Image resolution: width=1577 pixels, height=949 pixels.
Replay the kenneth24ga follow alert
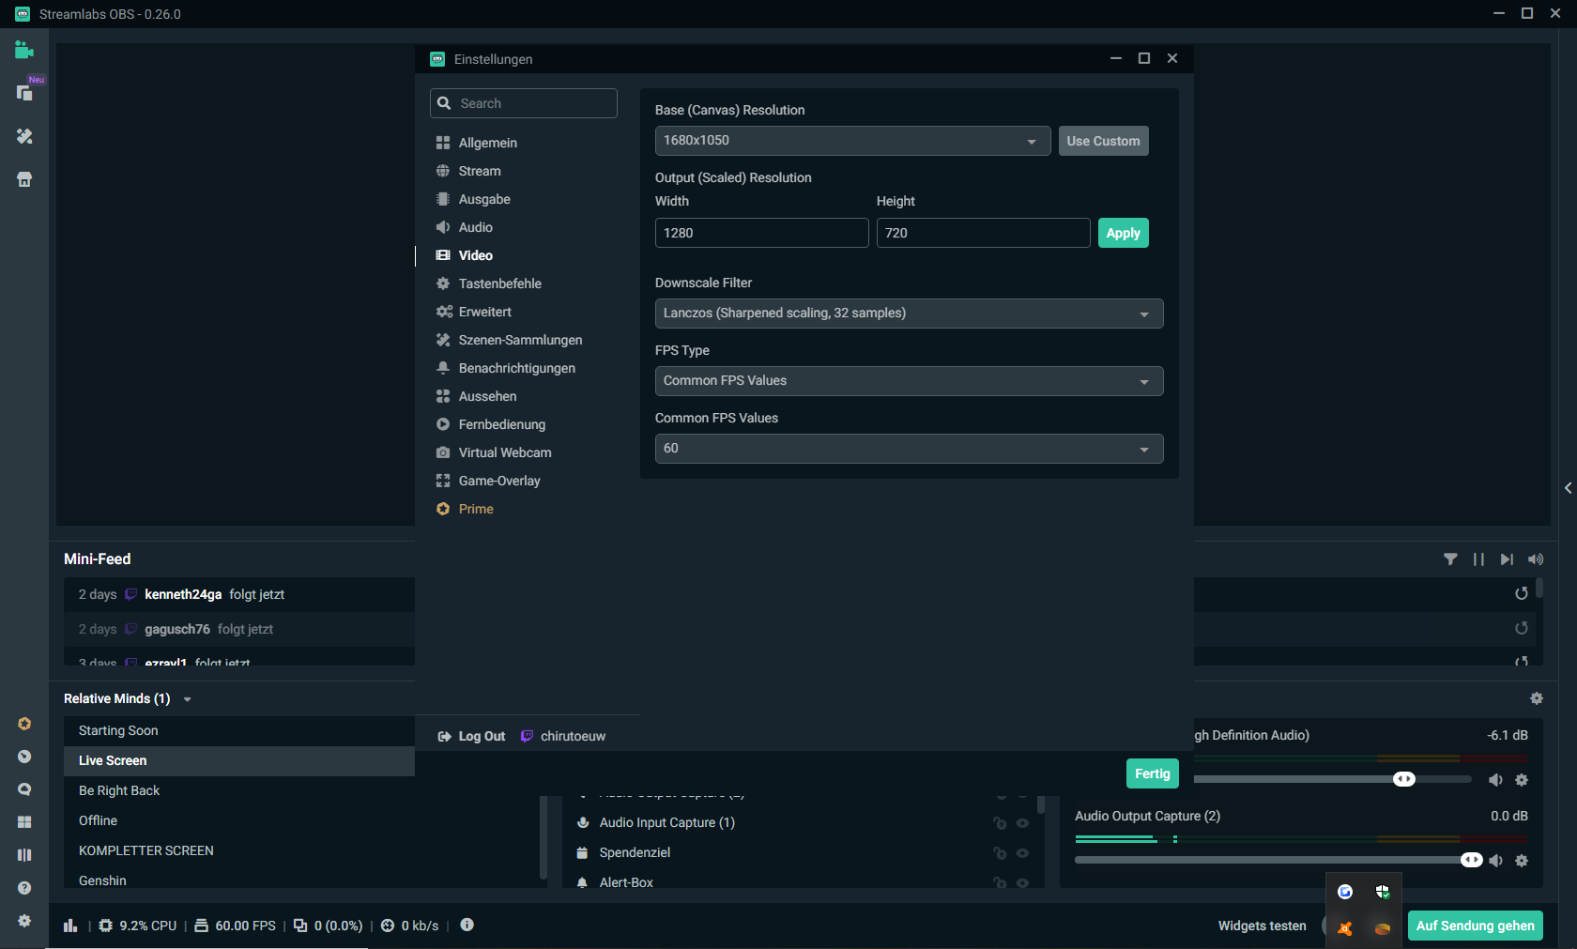(x=1522, y=593)
